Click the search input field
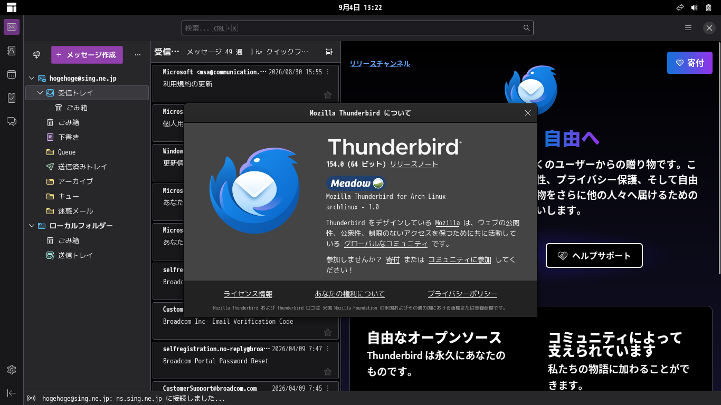721x405 pixels. [x=357, y=28]
